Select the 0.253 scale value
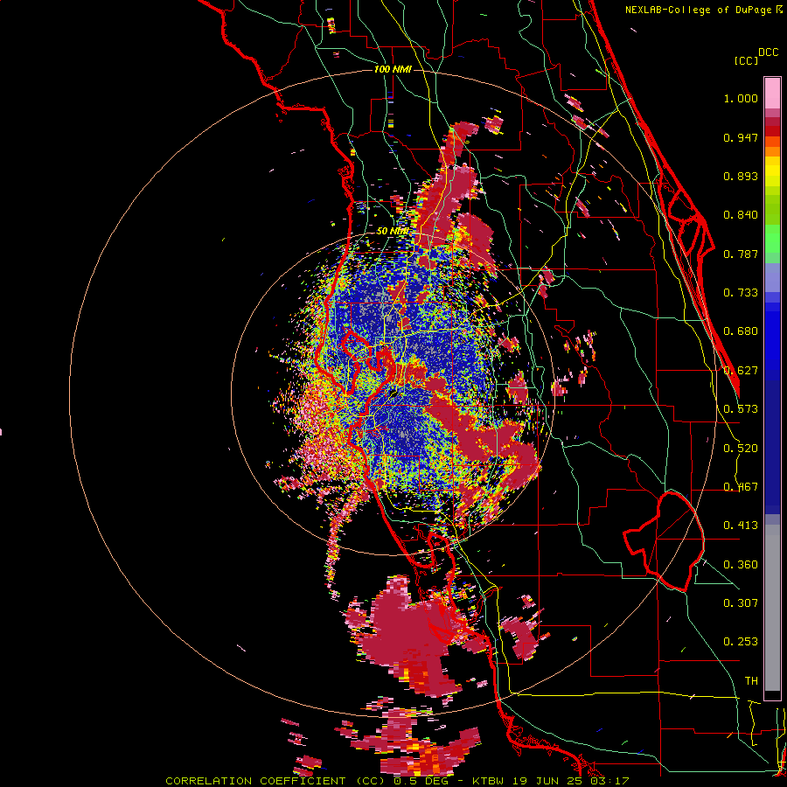Screen dimensions: 787x787 pyautogui.click(x=741, y=642)
